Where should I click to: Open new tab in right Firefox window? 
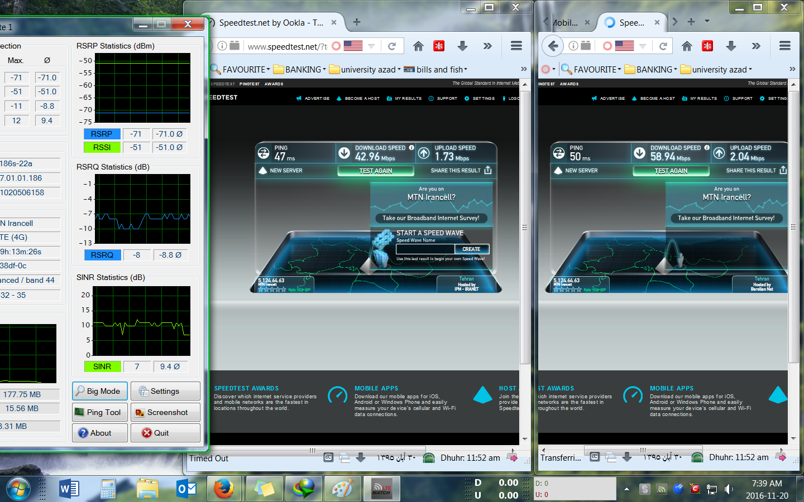[x=691, y=22]
